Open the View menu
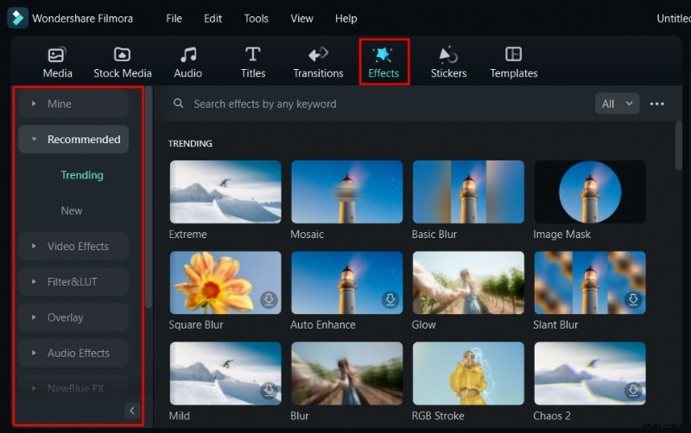691x433 pixels. [x=301, y=18]
